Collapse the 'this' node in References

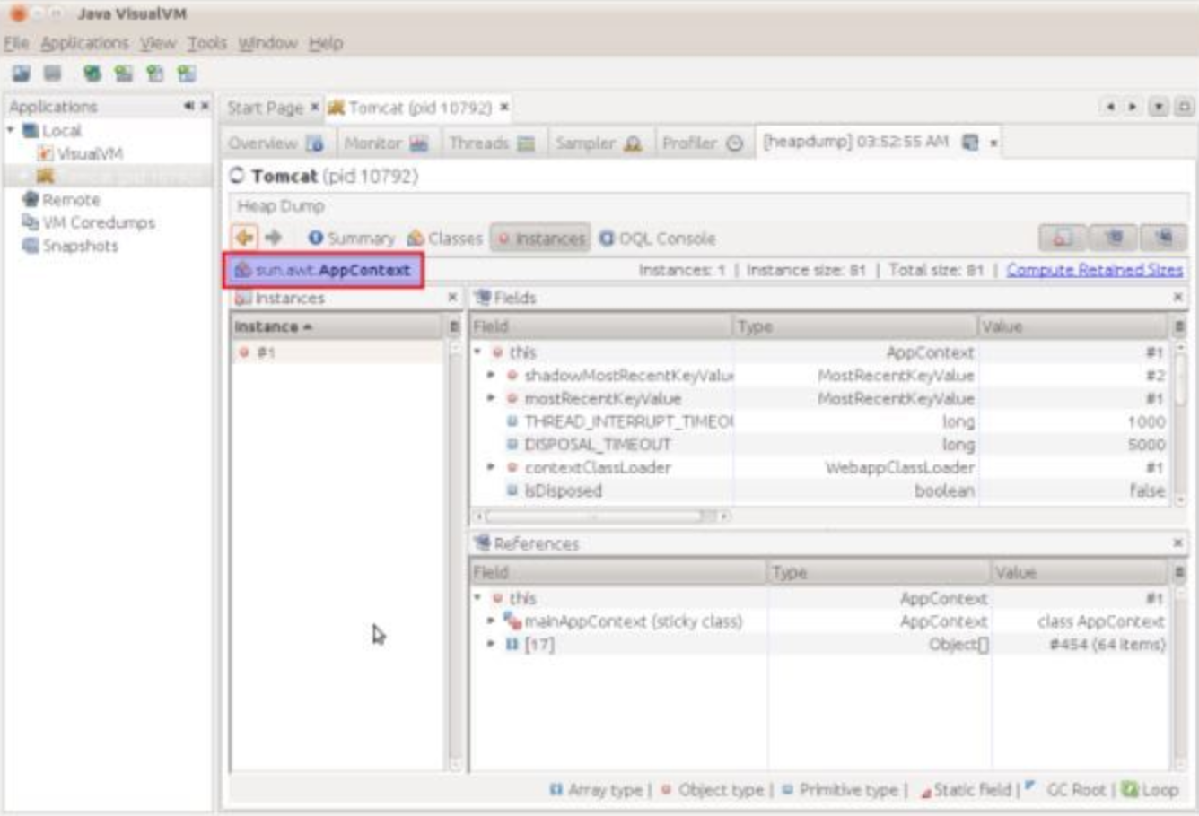coord(477,598)
